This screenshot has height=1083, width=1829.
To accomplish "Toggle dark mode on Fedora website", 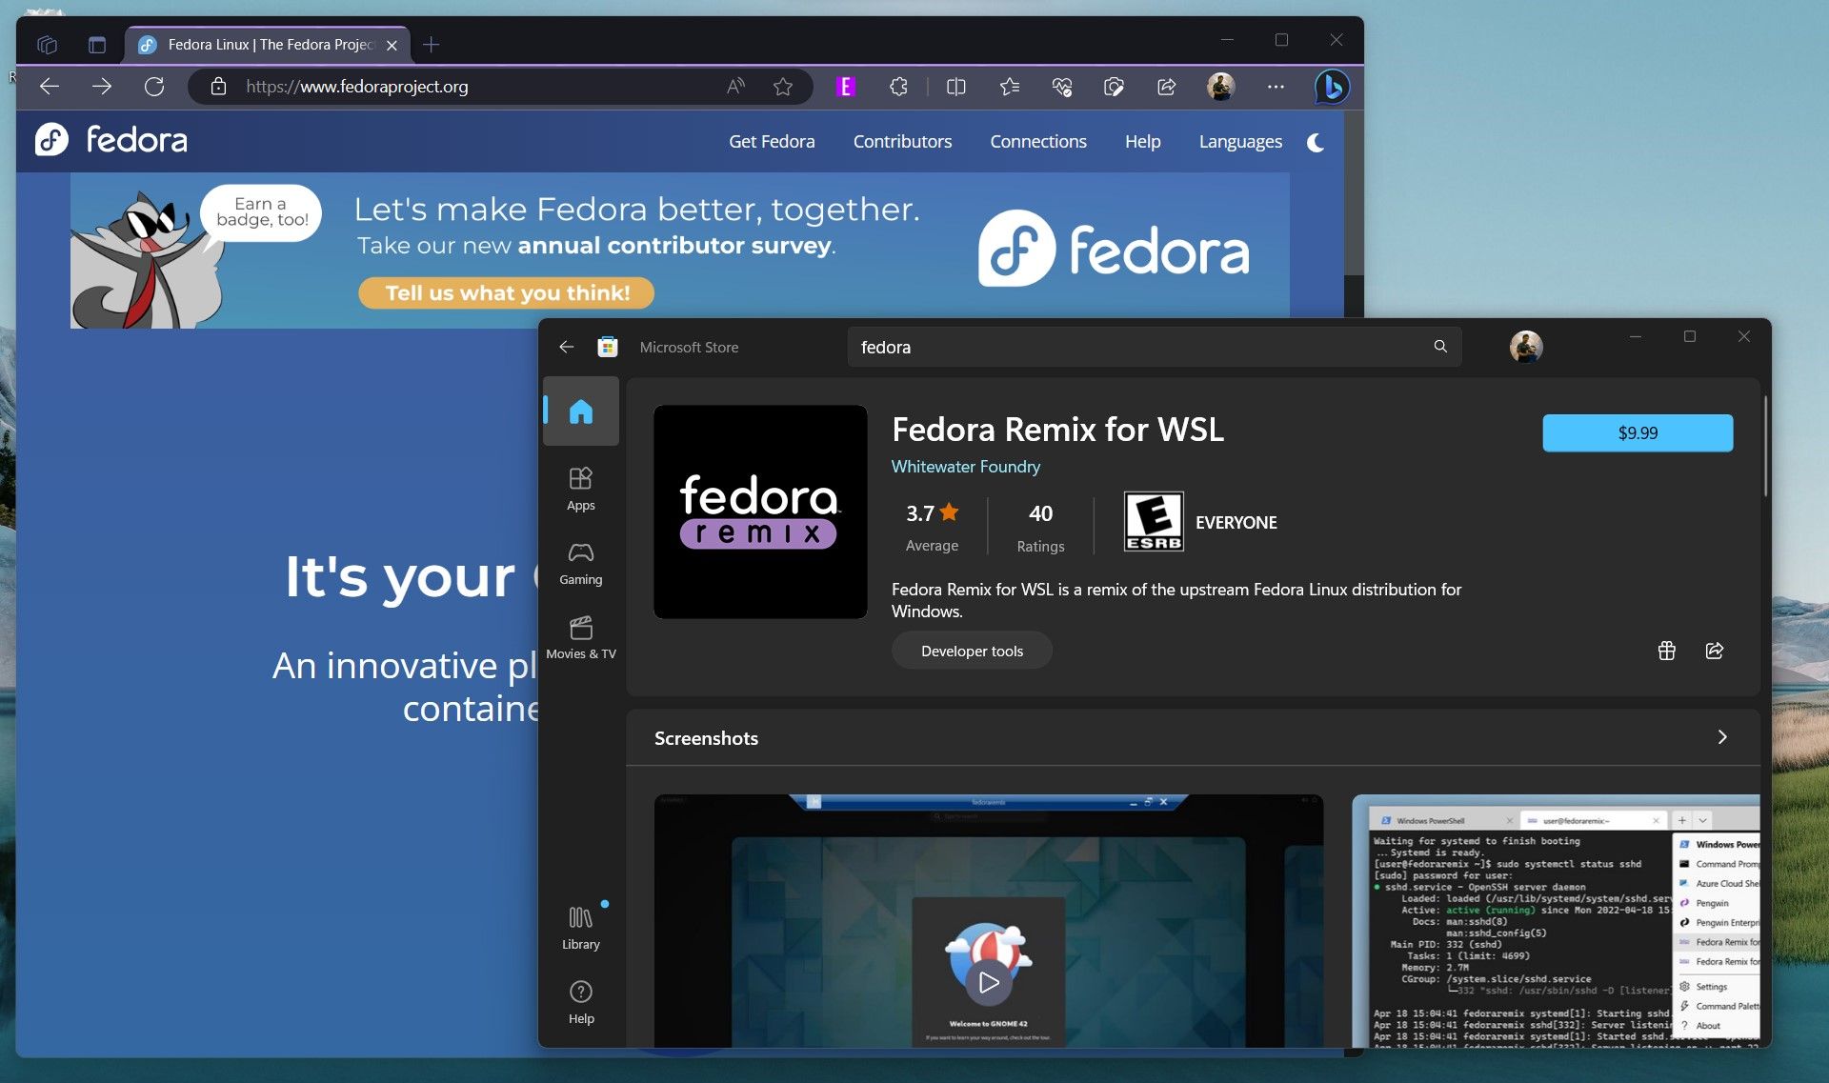I will pos(1317,141).
